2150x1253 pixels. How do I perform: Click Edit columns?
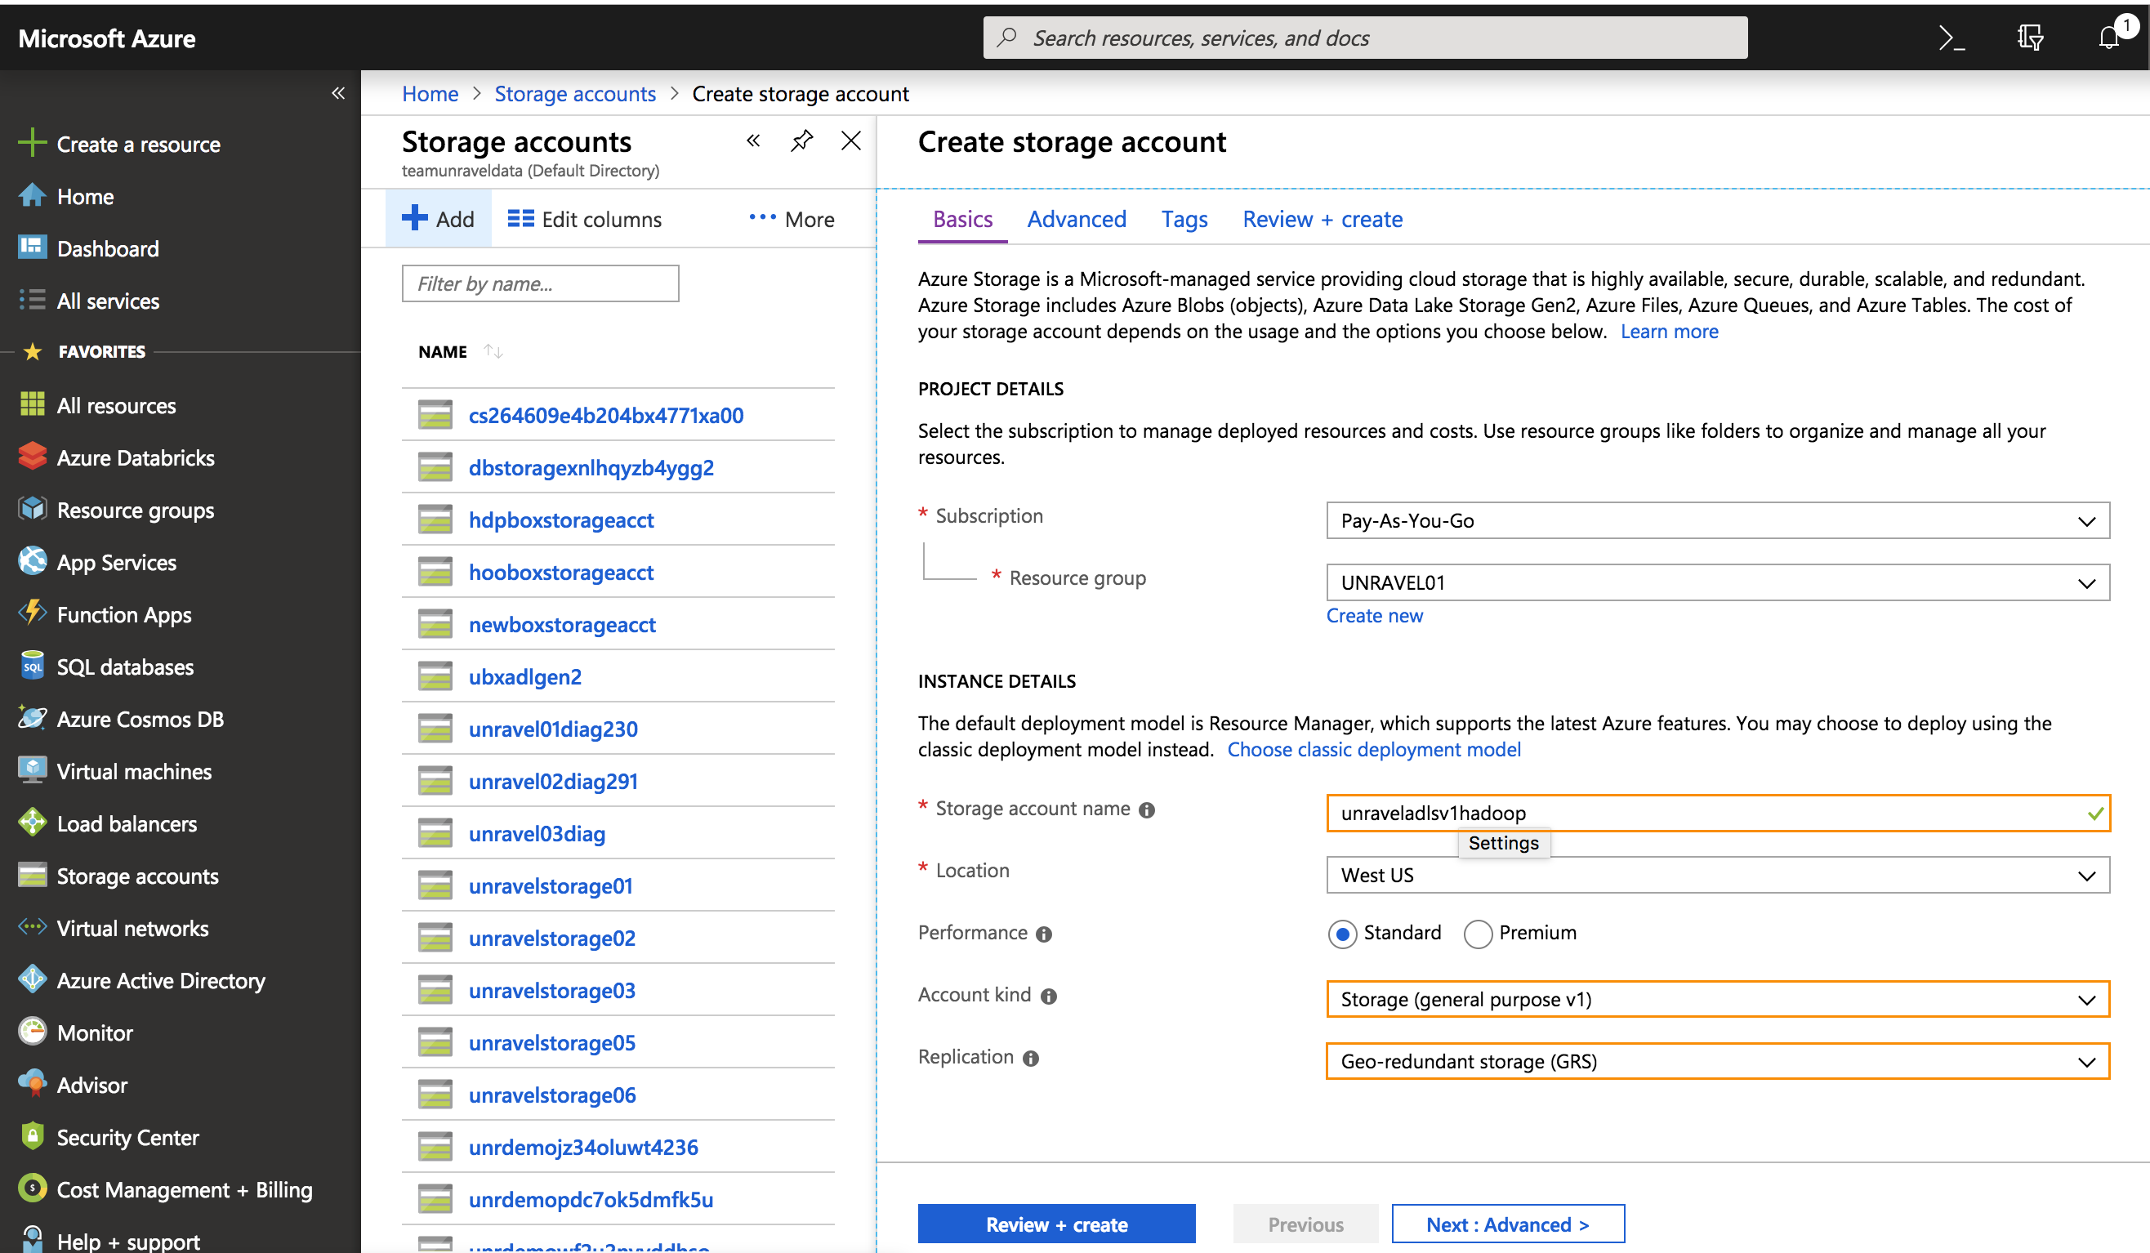click(x=584, y=219)
